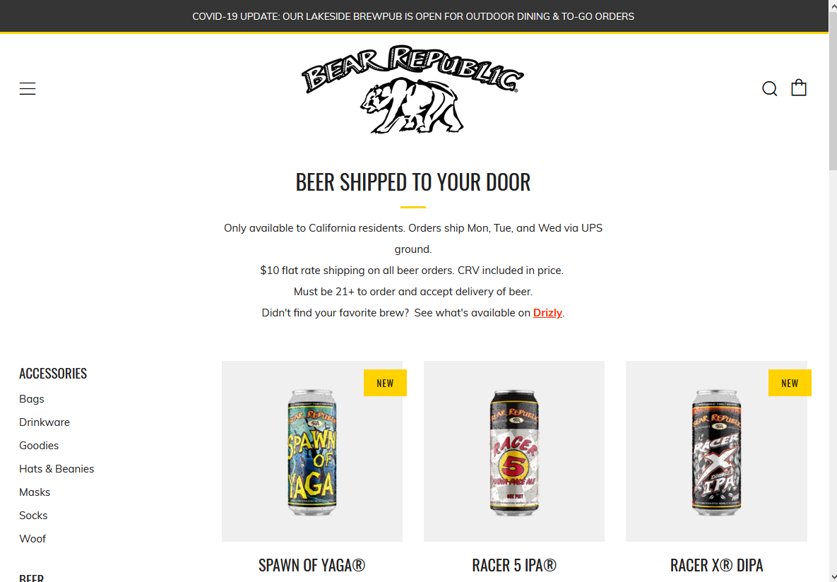View the Socks category
This screenshot has height=582, width=837.
click(33, 516)
